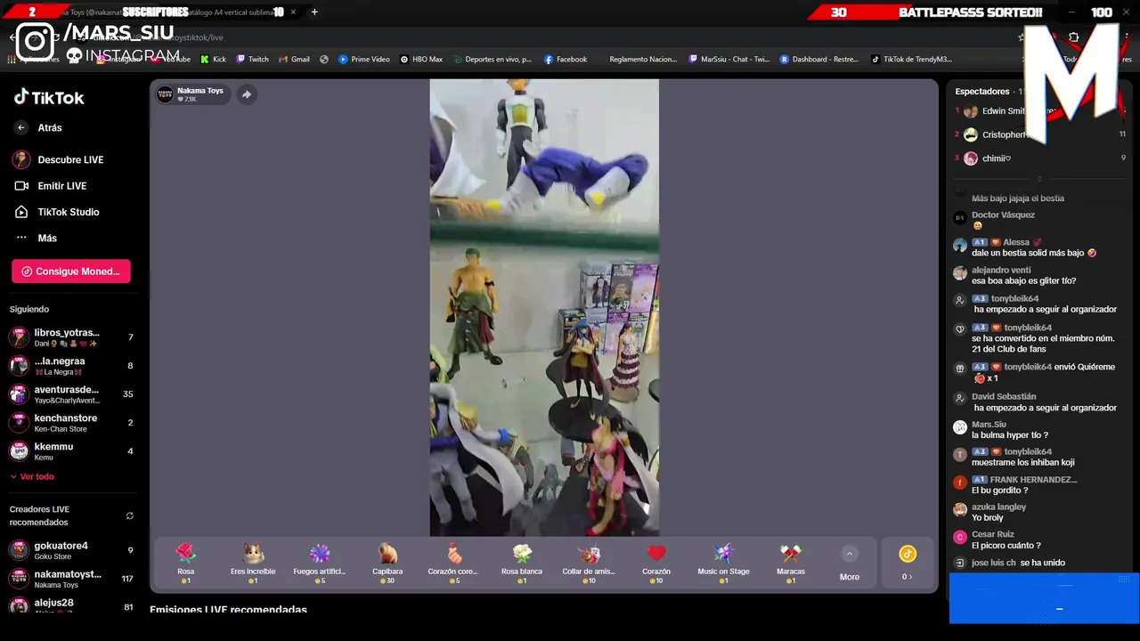Share the Nakama Toys stream
Screen dimensions: 1140x641
pos(247,94)
